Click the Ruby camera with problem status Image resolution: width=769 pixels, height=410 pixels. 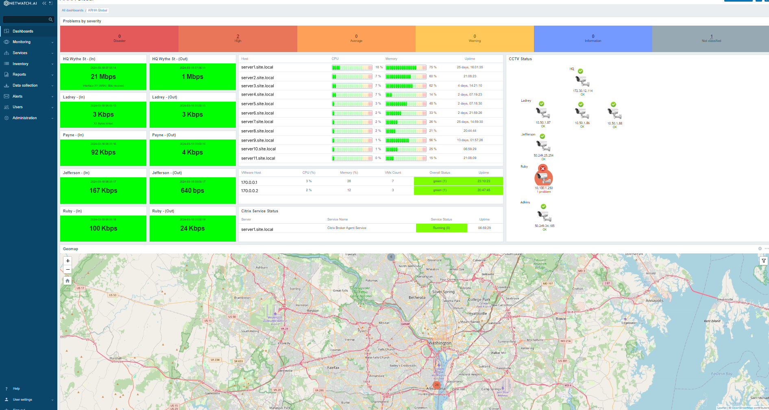[543, 178]
